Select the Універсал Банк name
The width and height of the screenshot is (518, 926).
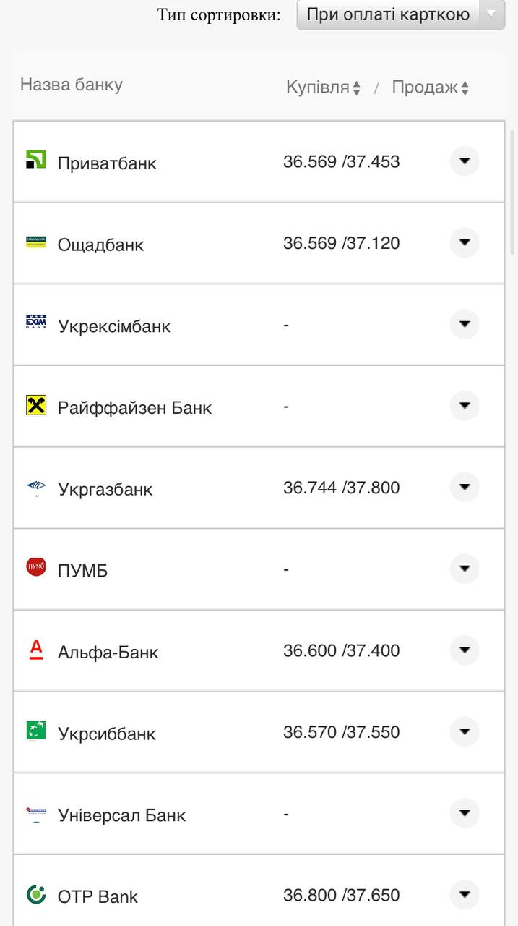[121, 815]
